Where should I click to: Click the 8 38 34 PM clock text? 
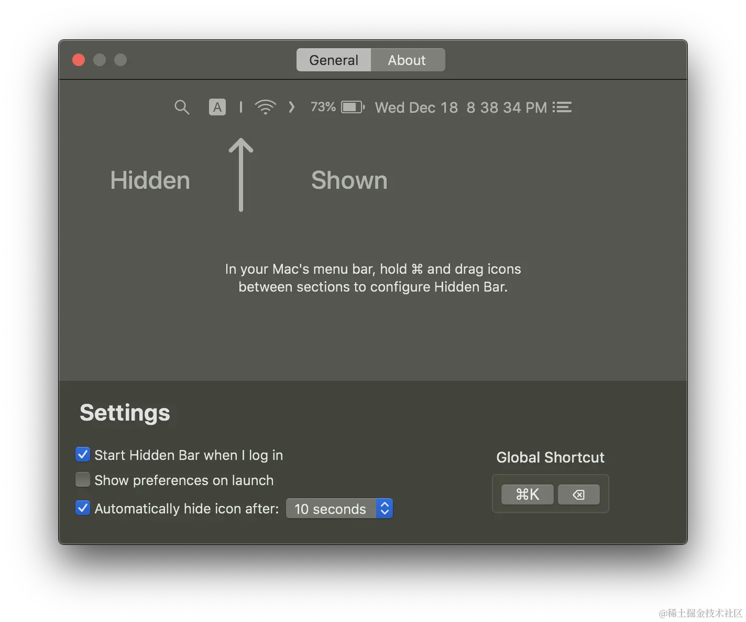point(507,108)
